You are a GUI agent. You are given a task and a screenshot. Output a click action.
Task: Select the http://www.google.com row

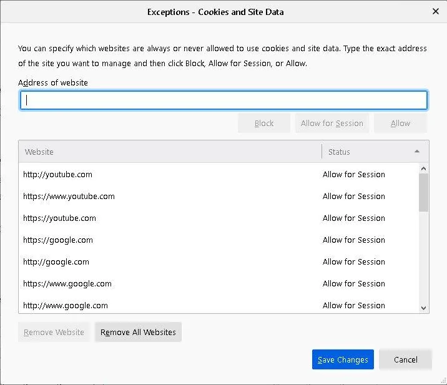(x=219, y=305)
